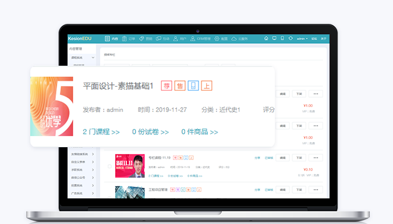The image size is (393, 224).
Task: Click the 上 badge on 工程项目管理
Action: click(199, 190)
